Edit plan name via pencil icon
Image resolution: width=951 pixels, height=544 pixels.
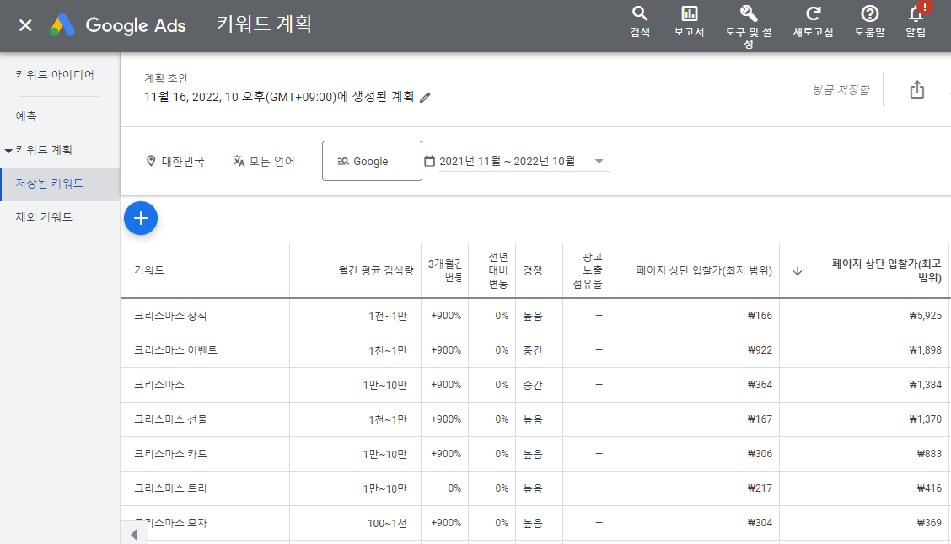tap(424, 98)
